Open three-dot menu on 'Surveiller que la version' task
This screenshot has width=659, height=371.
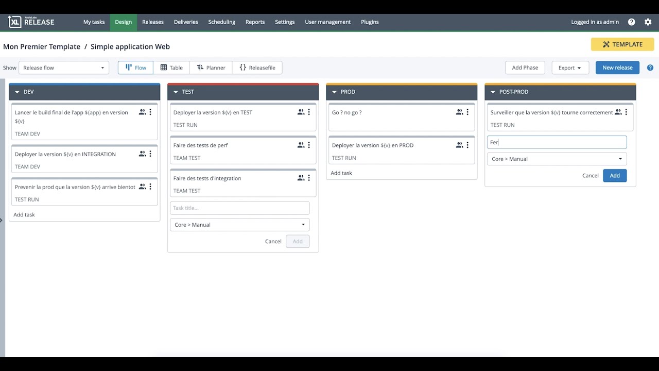(626, 112)
